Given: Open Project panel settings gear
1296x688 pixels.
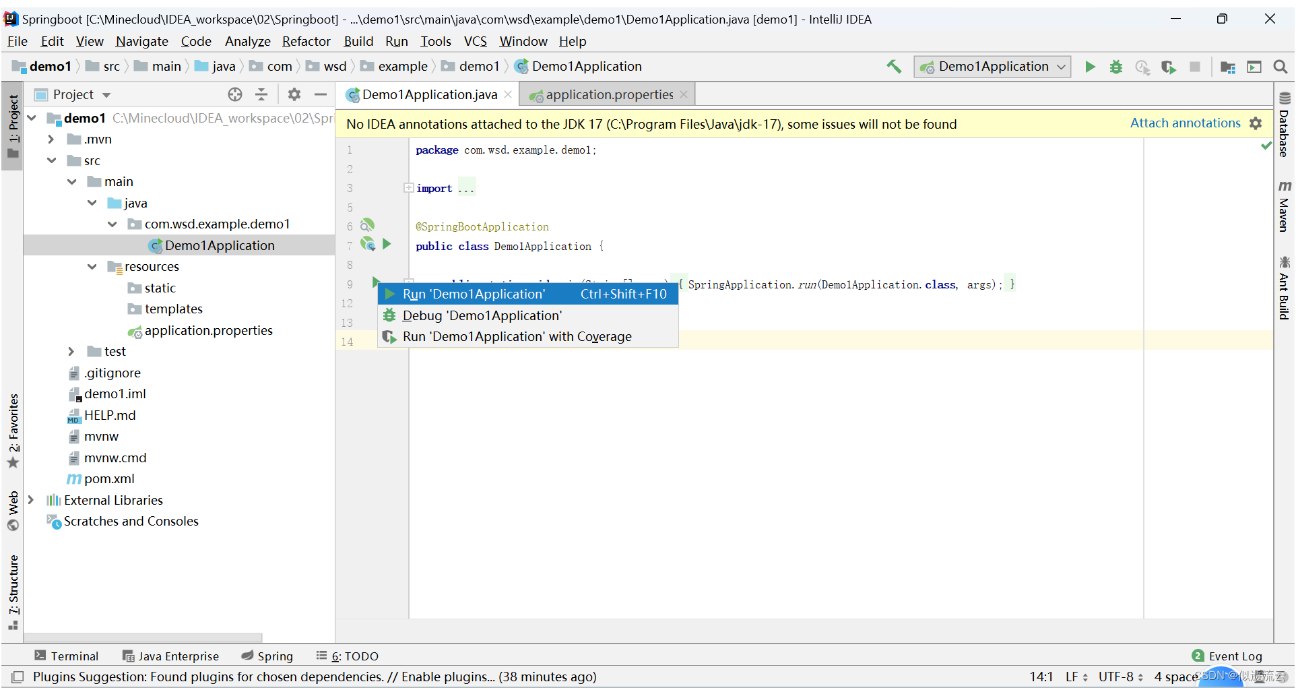Looking at the screenshot, I should click(294, 94).
